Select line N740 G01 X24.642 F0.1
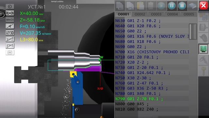Viewport: 209px width, 118px height. pyautogui.click(x=152, y=73)
